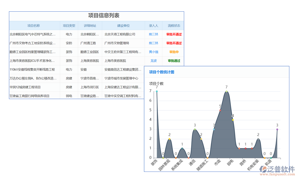Click the 详细地址 column header
The height and width of the screenshot is (179, 298).
click(90, 26)
